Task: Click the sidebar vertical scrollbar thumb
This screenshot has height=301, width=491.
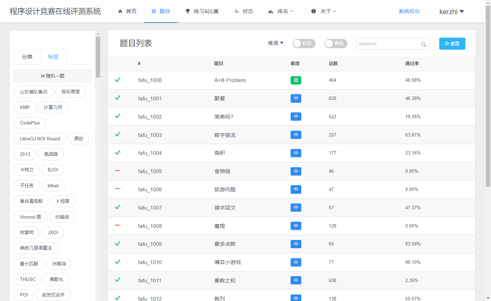Action: tap(98, 57)
